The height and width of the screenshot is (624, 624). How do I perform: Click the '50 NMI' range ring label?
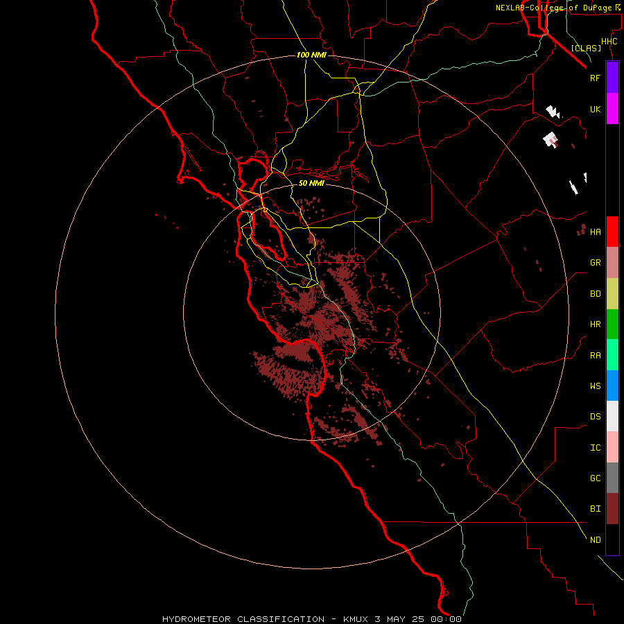tap(311, 183)
